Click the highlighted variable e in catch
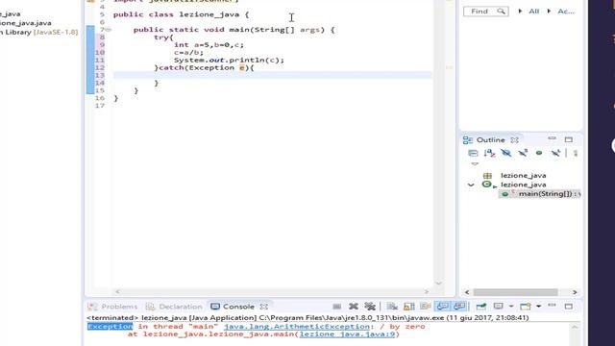615x346 pixels. click(241, 68)
